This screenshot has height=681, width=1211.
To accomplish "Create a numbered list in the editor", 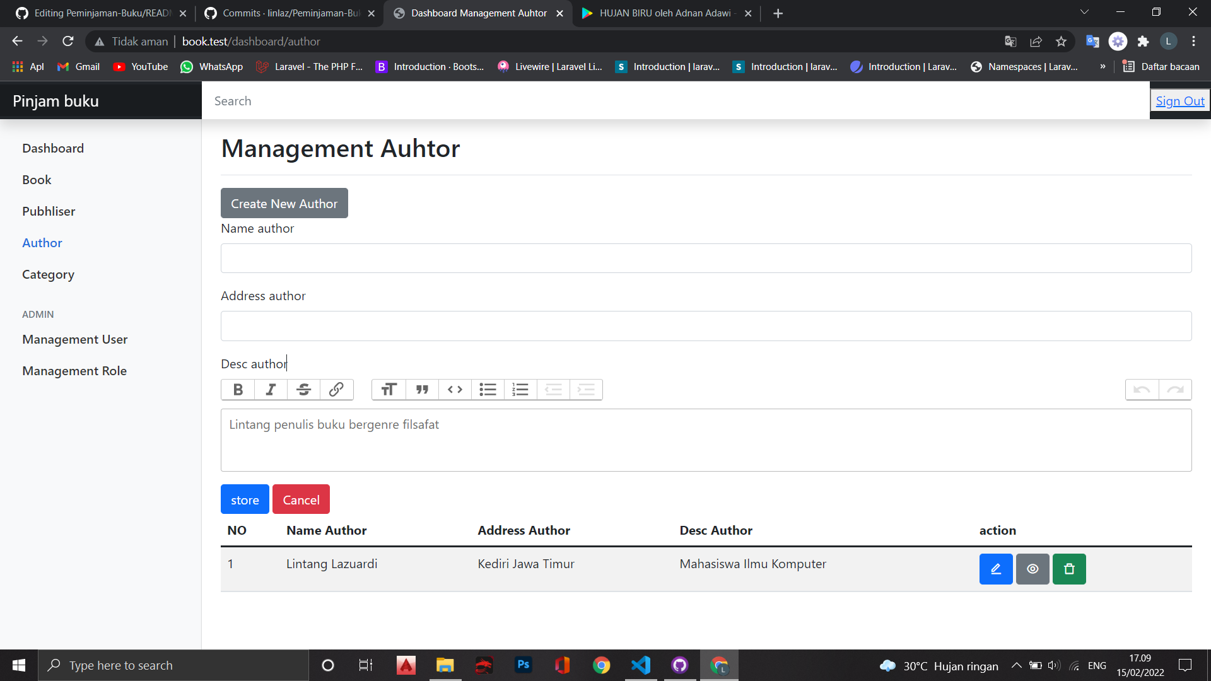I will pyautogui.click(x=520, y=390).
